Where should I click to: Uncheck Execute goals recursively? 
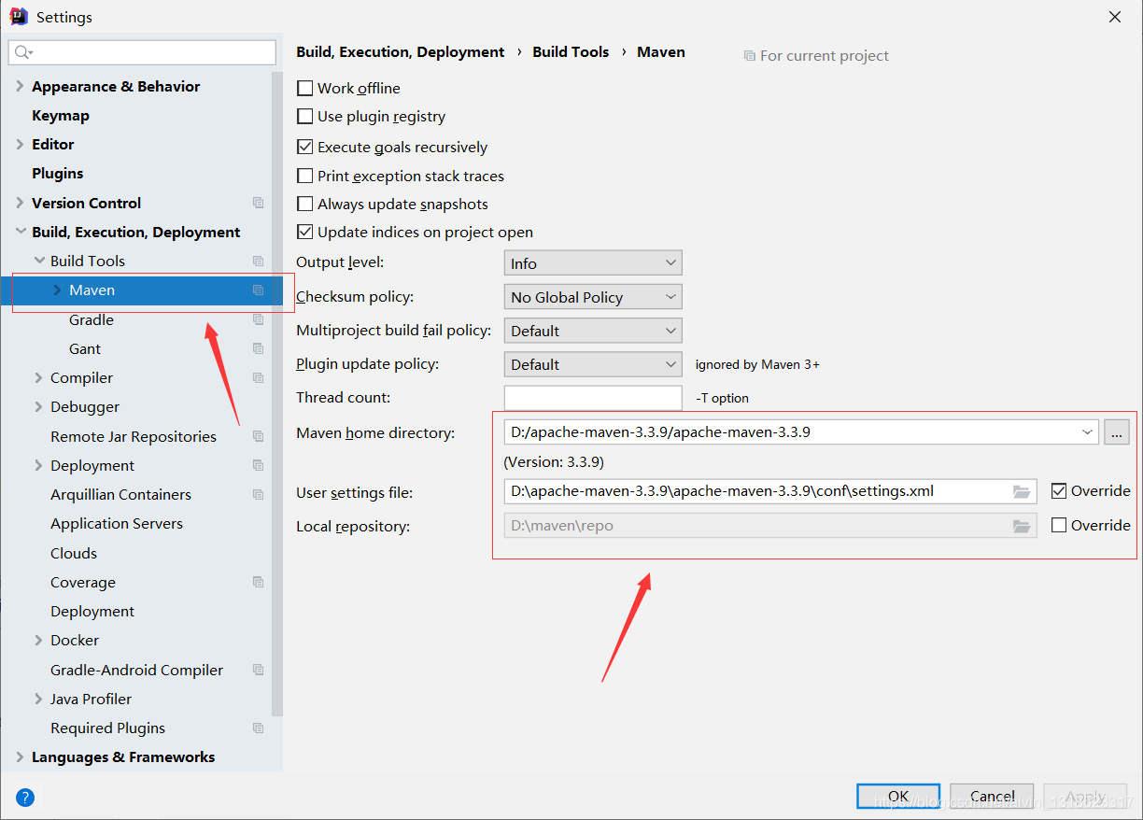(304, 147)
